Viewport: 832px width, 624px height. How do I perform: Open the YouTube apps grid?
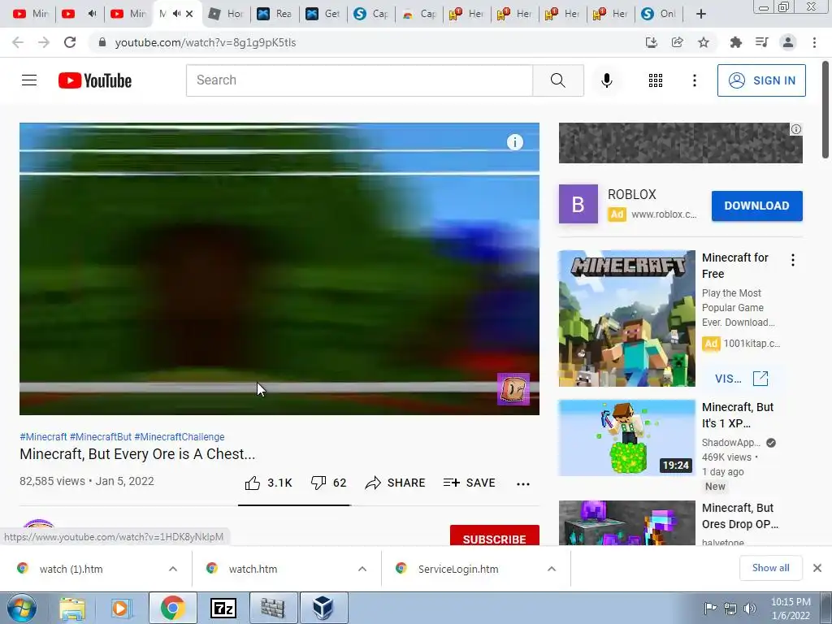pyautogui.click(x=656, y=80)
